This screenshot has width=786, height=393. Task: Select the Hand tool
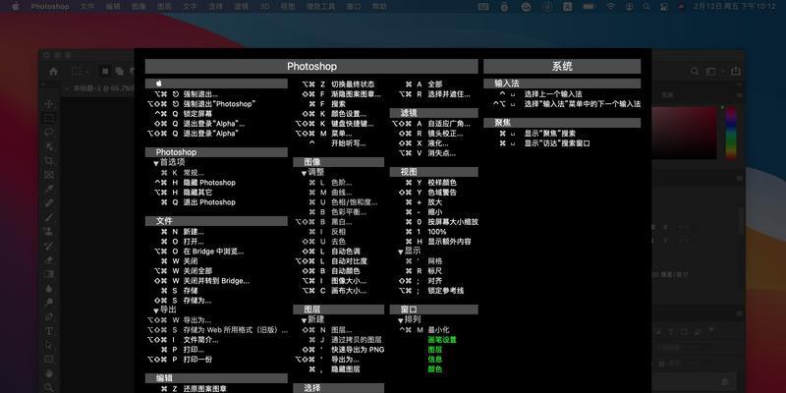point(49,373)
